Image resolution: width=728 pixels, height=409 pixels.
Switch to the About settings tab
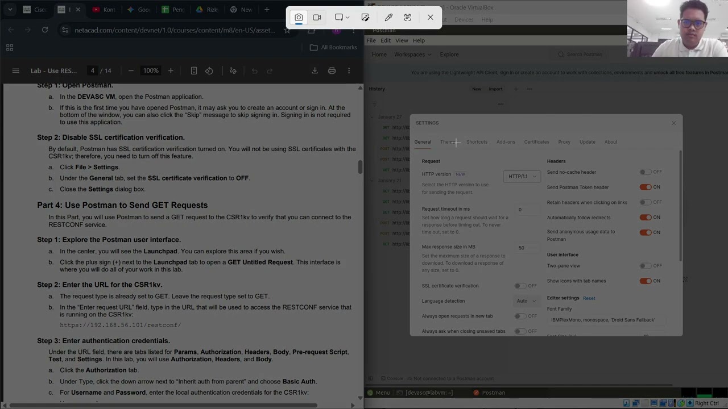click(611, 142)
